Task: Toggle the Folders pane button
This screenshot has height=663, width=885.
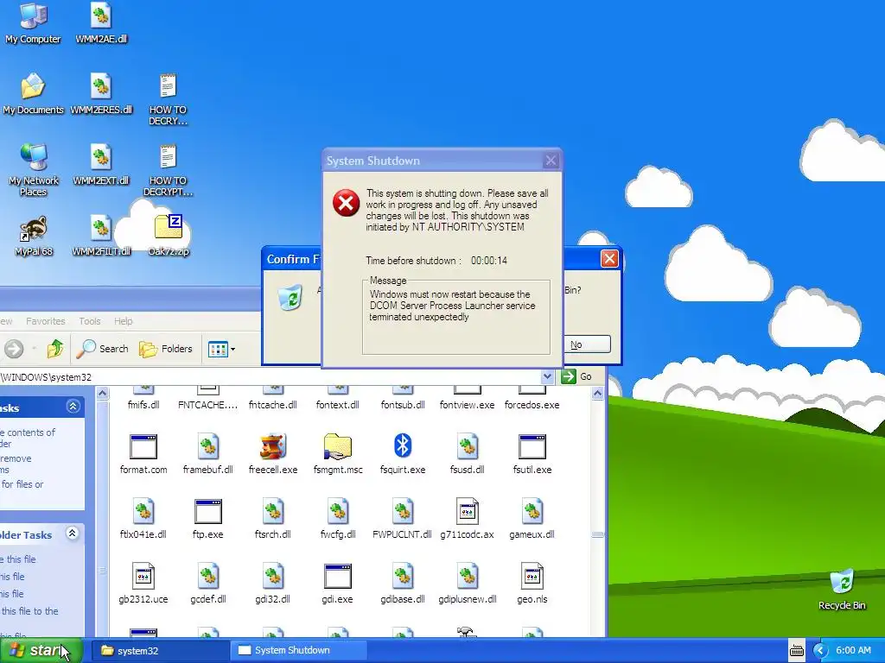Action: (x=166, y=349)
